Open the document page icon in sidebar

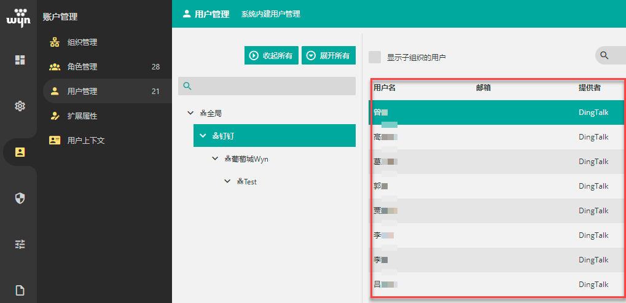pos(20,290)
